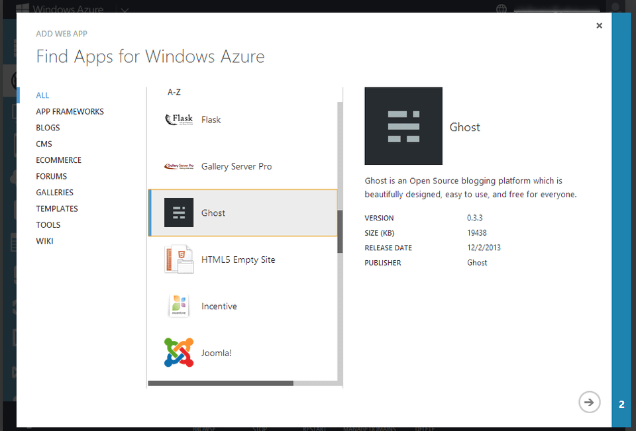This screenshot has height=431, width=636.
Task: Click the Ghost publisher value
Action: pyautogui.click(x=477, y=263)
